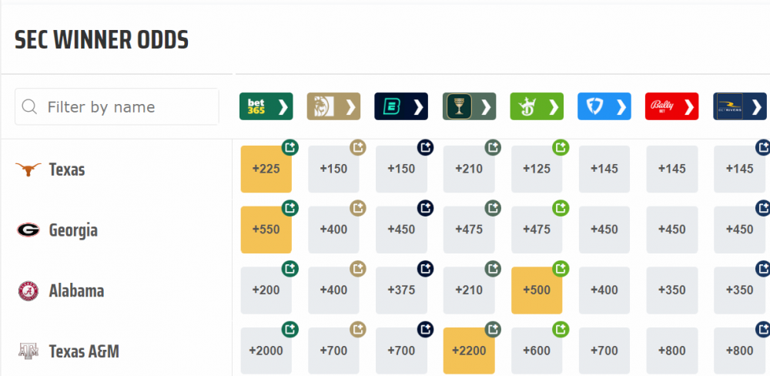
Task: Click the bet365 sportsbook logo
Action: point(266,106)
